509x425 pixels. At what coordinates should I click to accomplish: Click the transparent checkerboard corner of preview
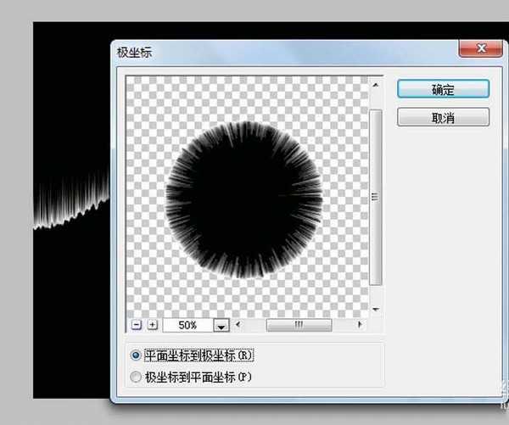pos(144,93)
